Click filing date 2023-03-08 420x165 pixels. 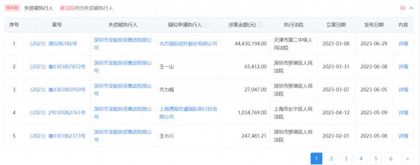336,44
